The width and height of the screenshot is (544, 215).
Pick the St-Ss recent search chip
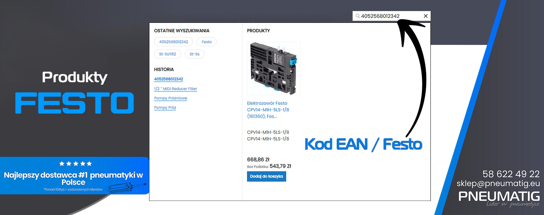tap(194, 54)
